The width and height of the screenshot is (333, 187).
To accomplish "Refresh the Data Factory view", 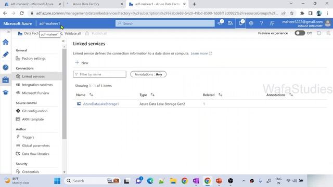I will pos(319,33).
